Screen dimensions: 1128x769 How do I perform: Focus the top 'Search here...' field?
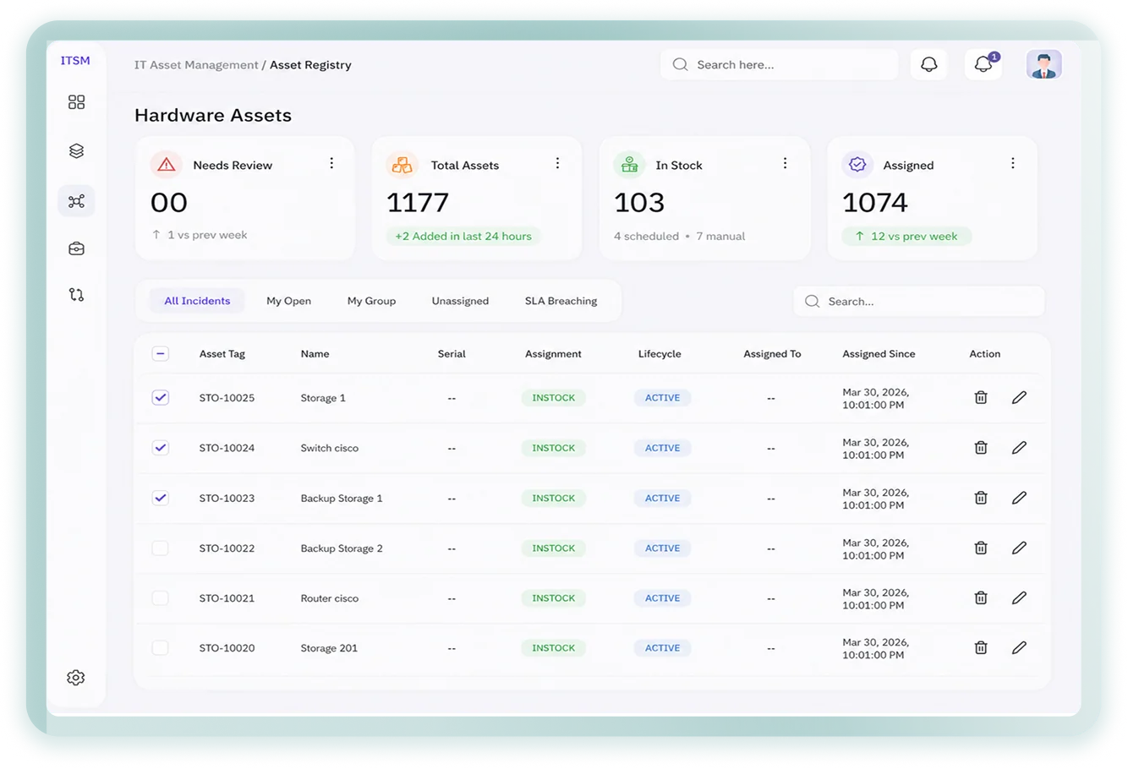(779, 64)
